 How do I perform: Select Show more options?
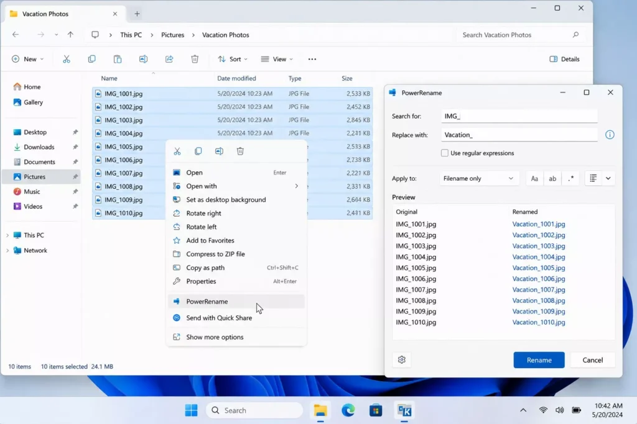(x=236, y=337)
